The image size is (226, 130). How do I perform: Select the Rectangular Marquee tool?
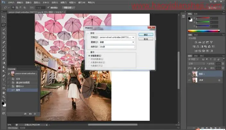tap(4, 21)
